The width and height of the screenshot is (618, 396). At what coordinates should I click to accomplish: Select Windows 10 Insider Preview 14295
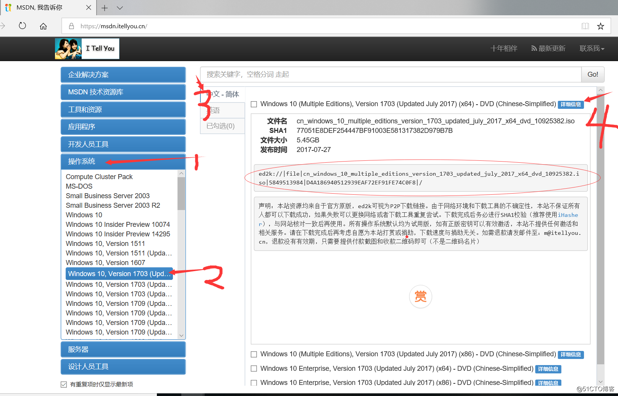coord(118,234)
